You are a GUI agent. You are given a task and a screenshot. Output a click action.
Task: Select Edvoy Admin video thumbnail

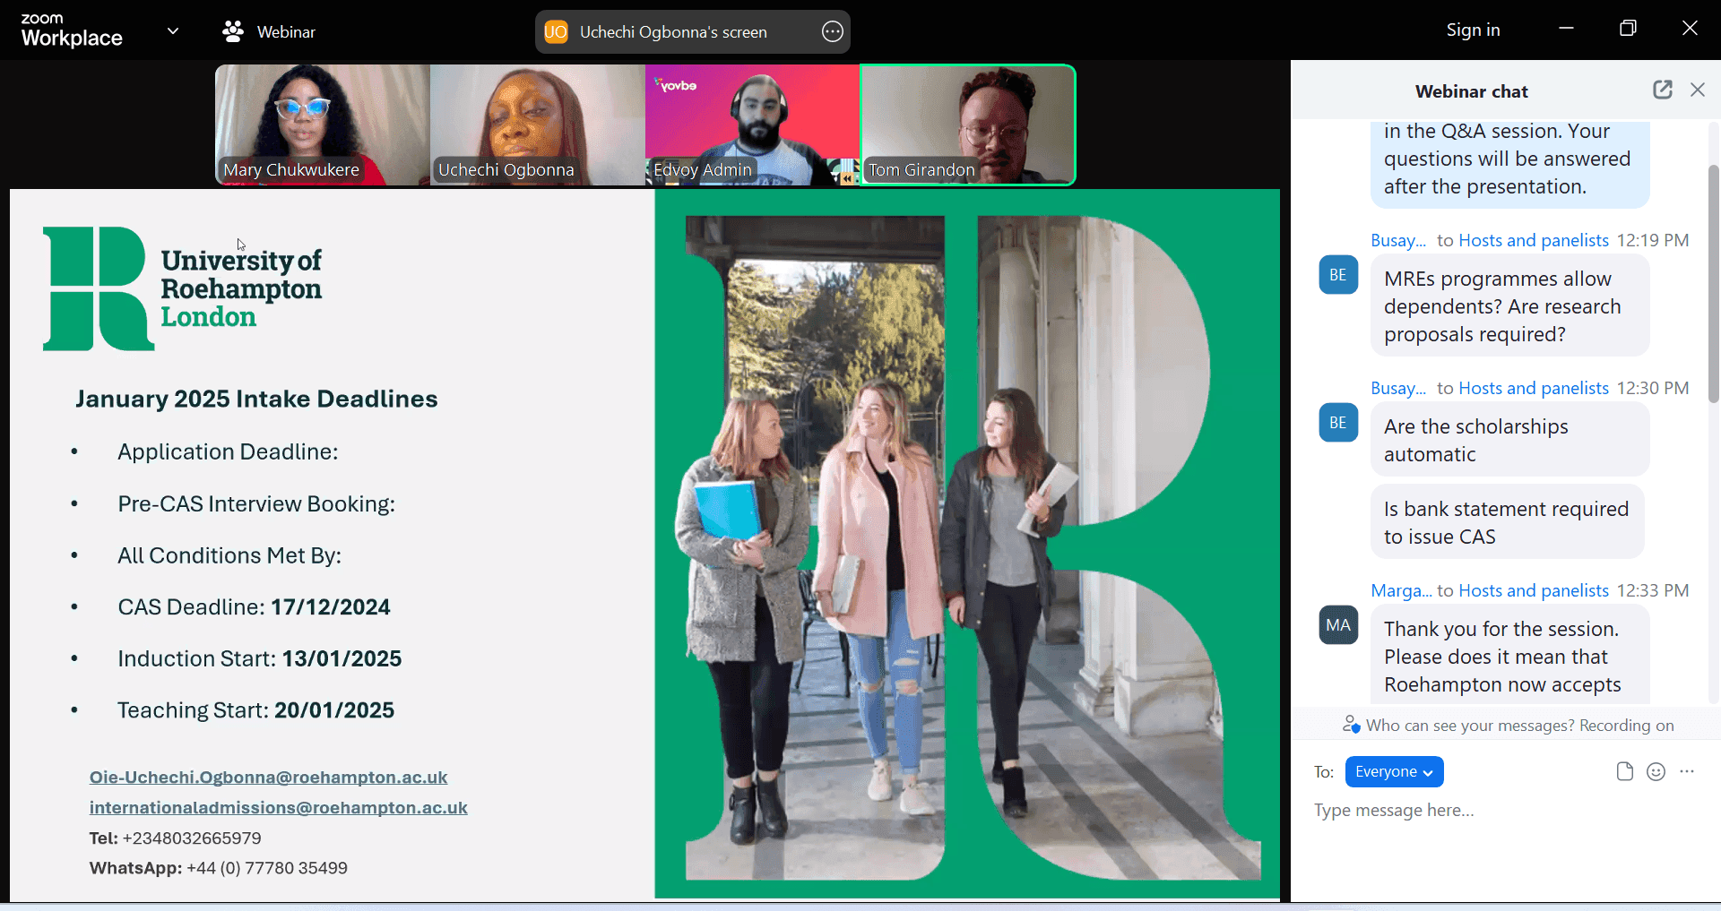(753, 125)
